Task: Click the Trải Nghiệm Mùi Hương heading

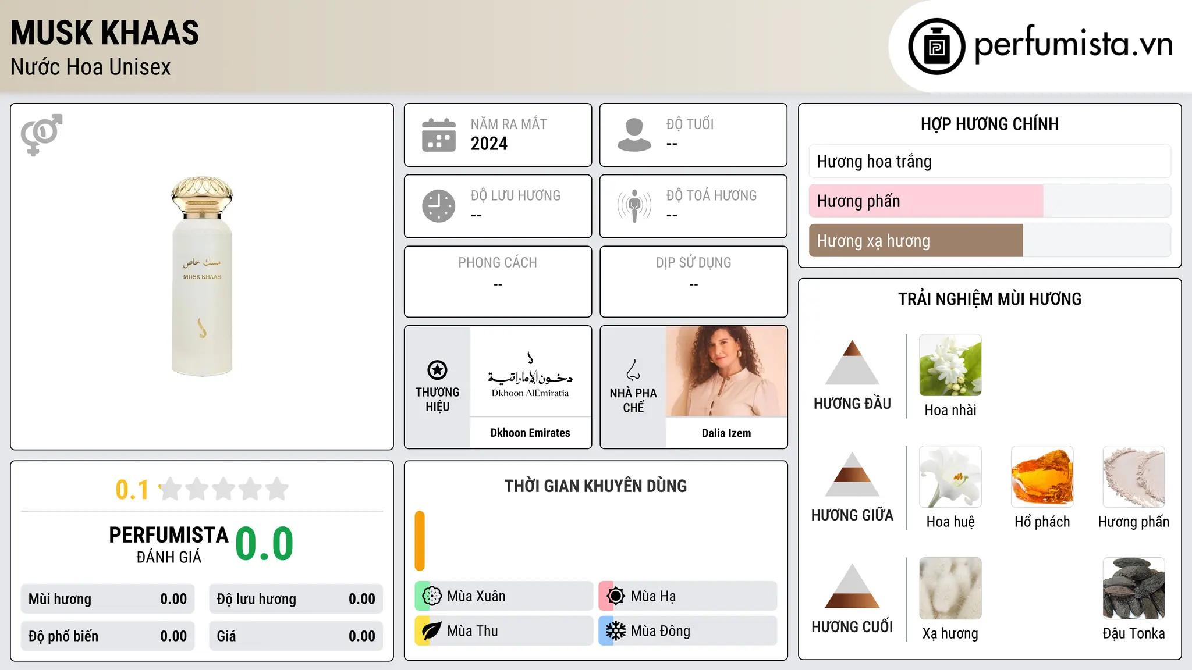Action: tap(989, 299)
